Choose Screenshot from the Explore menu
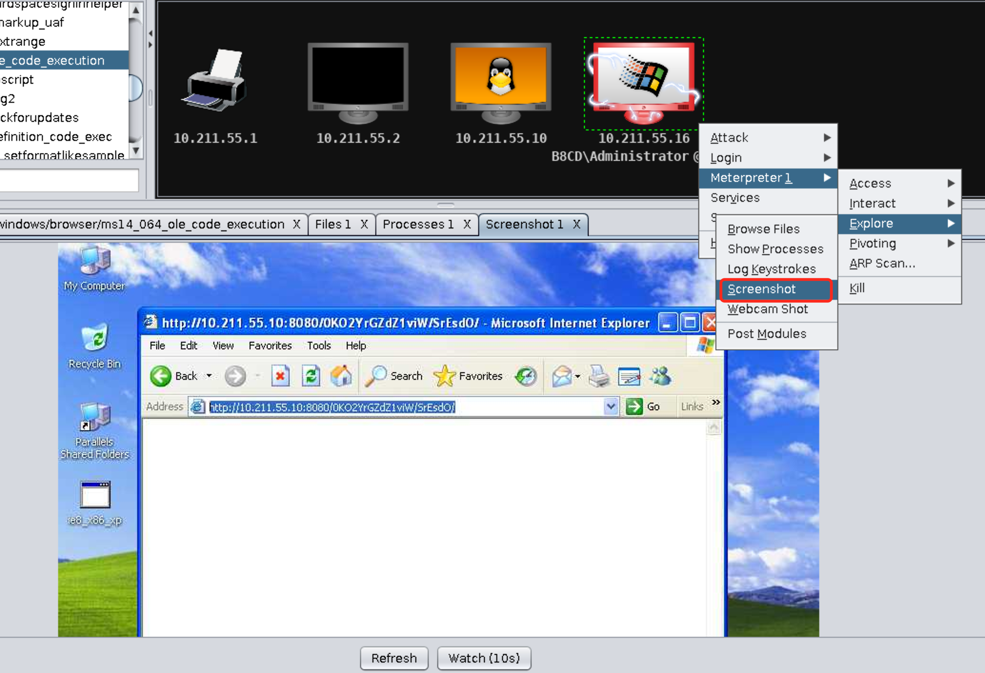This screenshot has height=673, width=985. pos(776,289)
